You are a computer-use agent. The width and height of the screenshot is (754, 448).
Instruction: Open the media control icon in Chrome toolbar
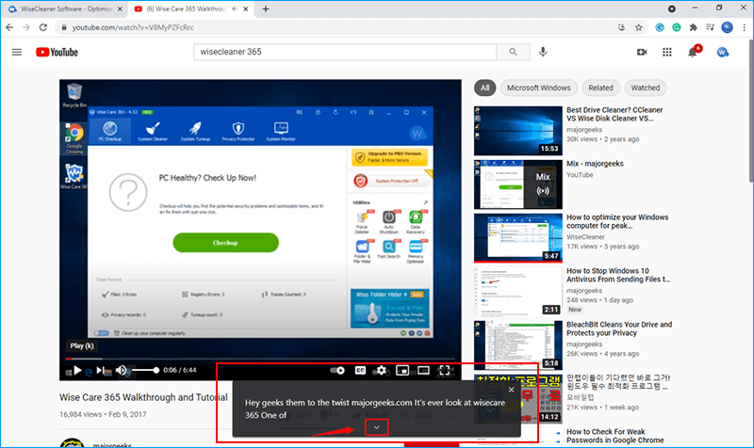[710, 27]
